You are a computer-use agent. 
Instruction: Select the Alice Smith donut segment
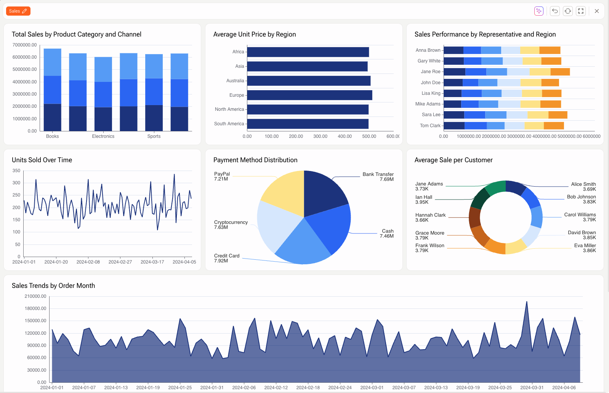point(515,187)
